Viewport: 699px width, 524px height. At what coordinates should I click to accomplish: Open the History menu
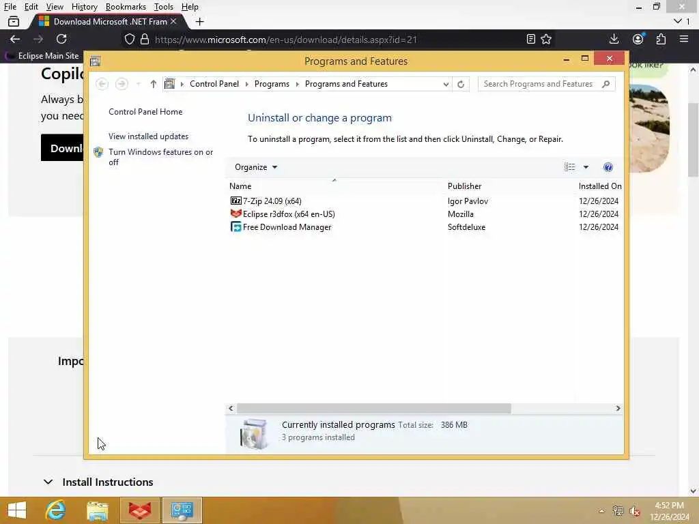pyautogui.click(x=84, y=7)
